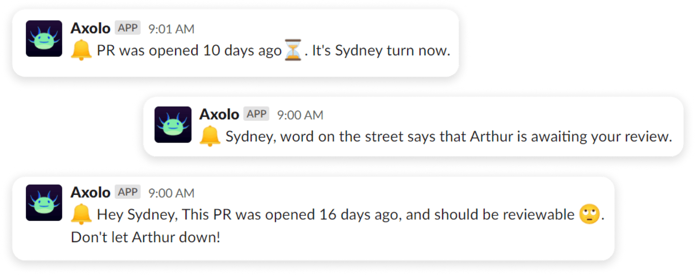The image size is (695, 275).
Task: Click the Axolo avatar on the 9:00 AM middle message
Action: click(x=173, y=125)
